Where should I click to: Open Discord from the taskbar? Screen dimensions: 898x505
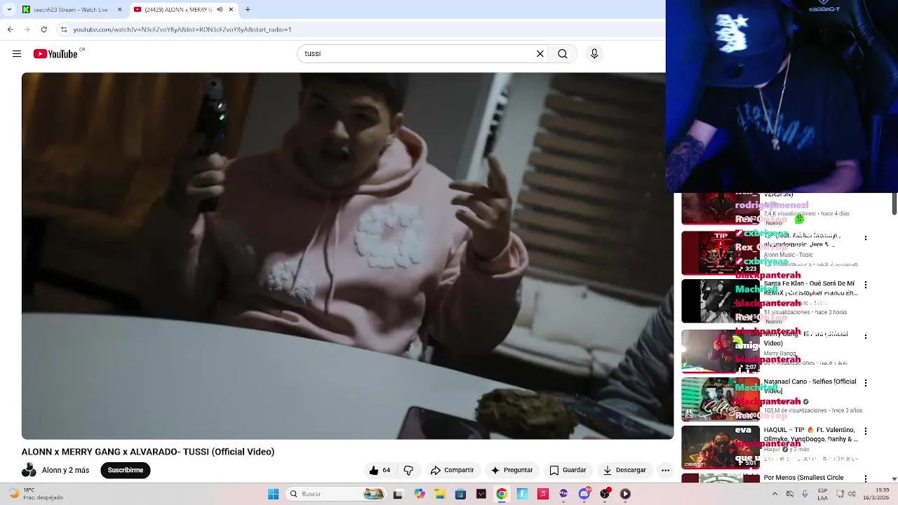[x=584, y=494]
